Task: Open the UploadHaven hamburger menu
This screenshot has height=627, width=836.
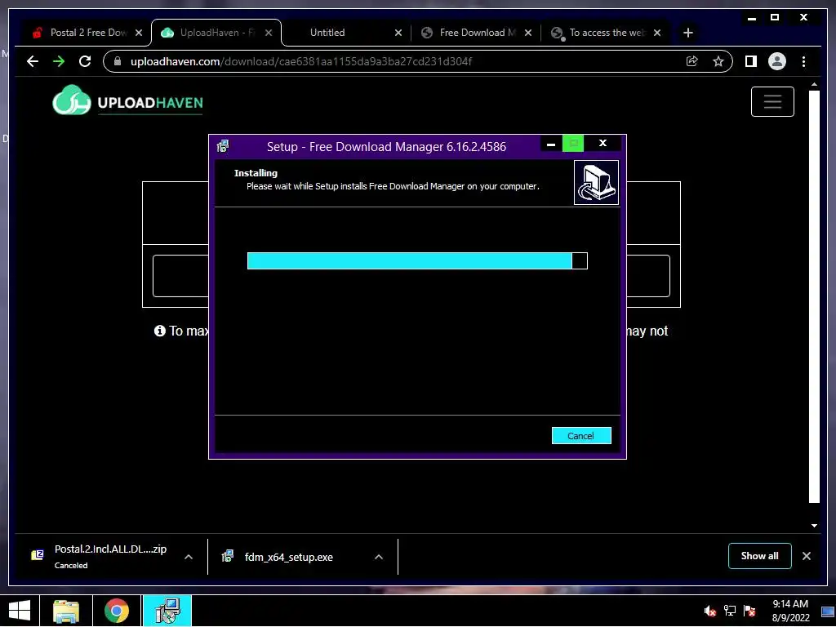Action: 772,101
